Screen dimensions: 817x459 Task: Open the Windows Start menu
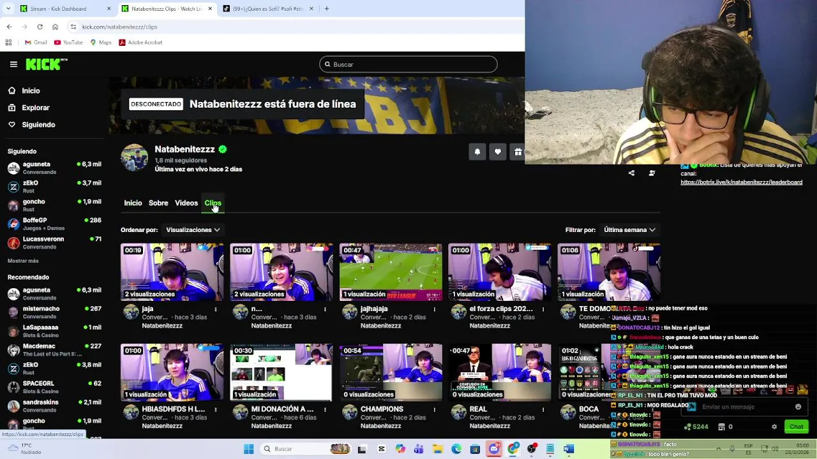(x=248, y=449)
